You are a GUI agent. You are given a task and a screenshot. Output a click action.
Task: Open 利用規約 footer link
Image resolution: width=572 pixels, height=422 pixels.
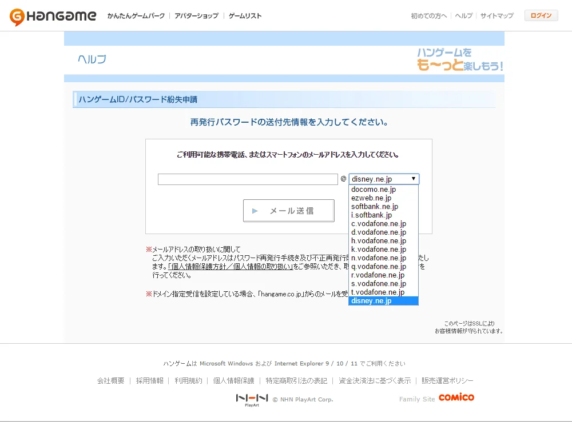188,380
